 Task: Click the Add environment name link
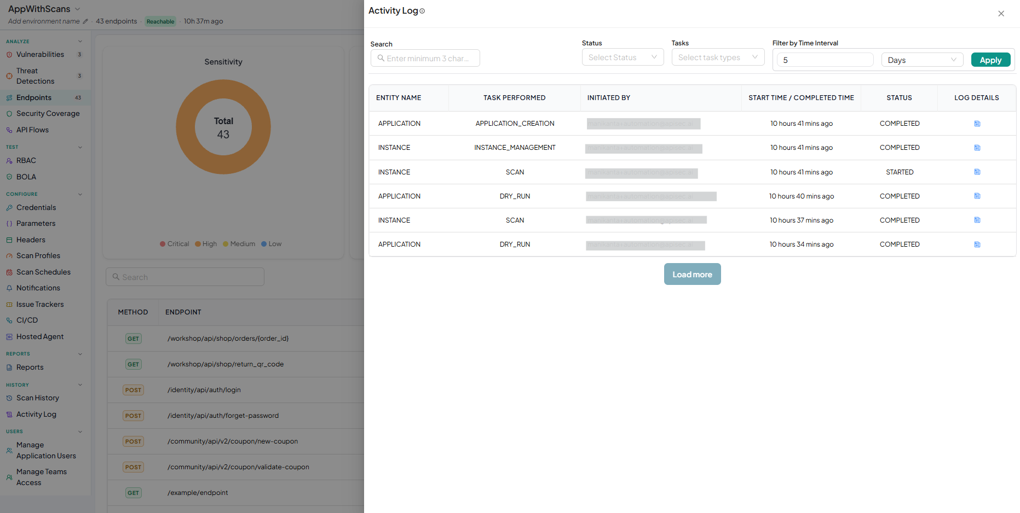(44, 21)
